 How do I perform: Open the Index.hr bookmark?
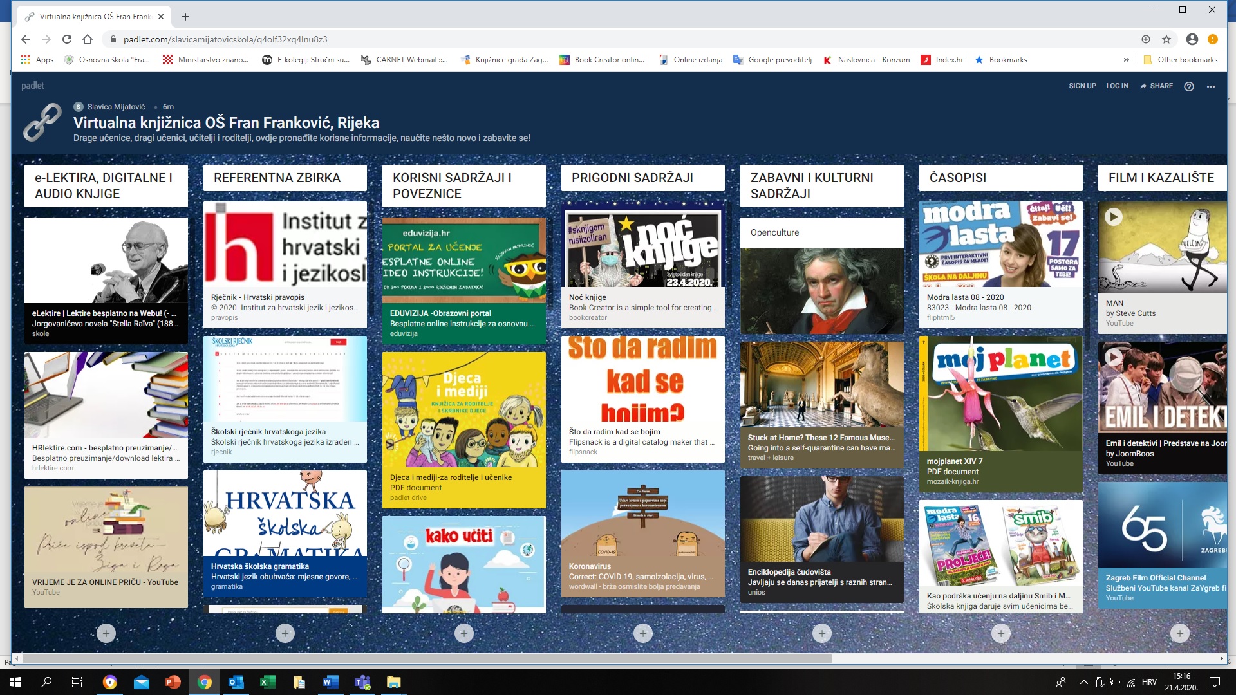tap(942, 60)
